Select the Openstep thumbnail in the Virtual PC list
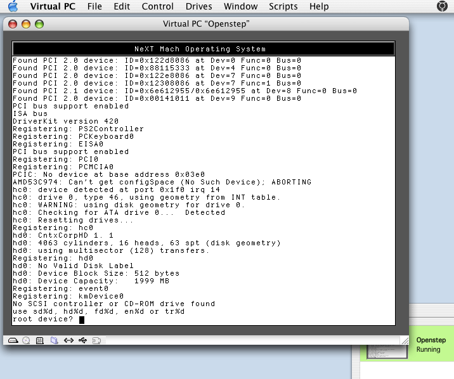Screen dimensions: 454x379 coord(387,352)
